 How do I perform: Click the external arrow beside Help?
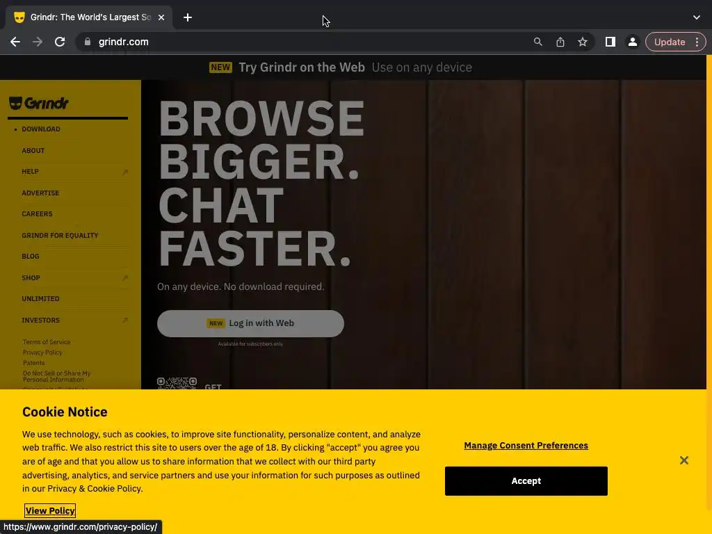click(x=125, y=172)
